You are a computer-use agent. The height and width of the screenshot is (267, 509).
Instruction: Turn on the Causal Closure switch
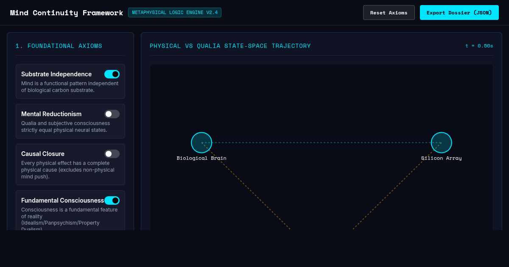pyautogui.click(x=112, y=154)
